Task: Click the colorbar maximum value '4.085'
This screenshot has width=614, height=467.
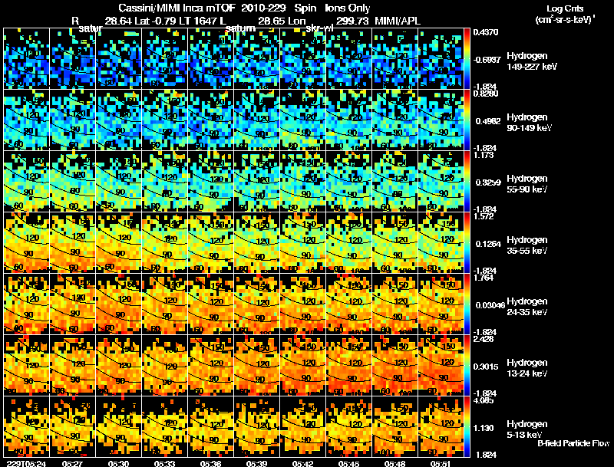Action: [x=484, y=400]
